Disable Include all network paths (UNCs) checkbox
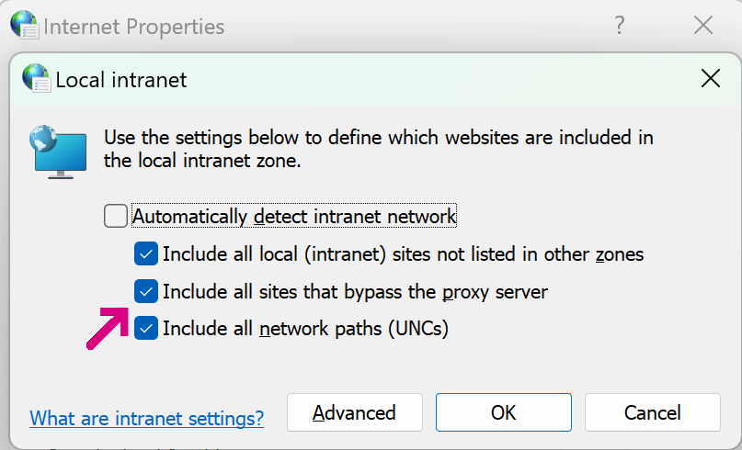 click(x=146, y=328)
